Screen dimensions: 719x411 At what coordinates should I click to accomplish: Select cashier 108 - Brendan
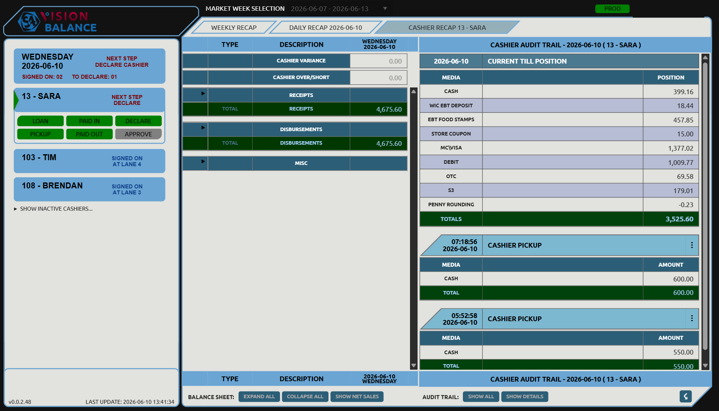[89, 189]
